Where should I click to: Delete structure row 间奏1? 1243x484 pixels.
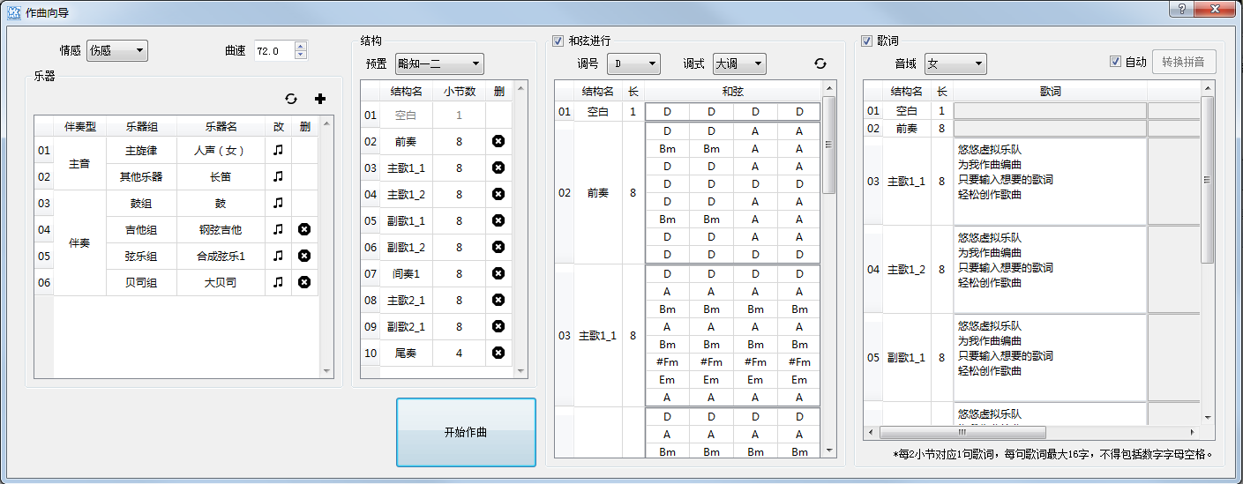(x=498, y=273)
